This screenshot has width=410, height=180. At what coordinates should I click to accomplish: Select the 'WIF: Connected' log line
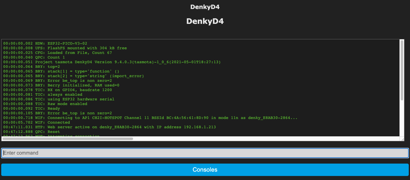(37, 122)
